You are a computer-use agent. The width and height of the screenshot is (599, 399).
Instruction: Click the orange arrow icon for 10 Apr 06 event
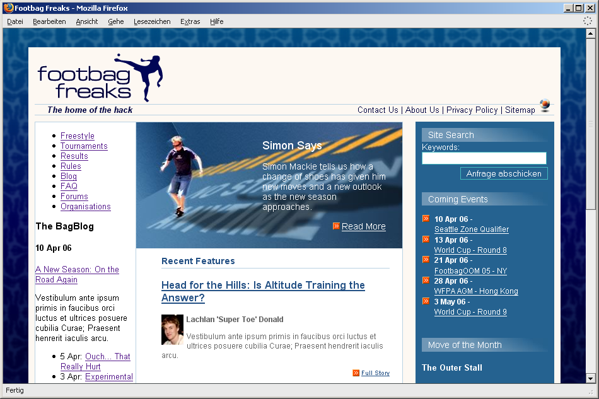click(x=426, y=218)
